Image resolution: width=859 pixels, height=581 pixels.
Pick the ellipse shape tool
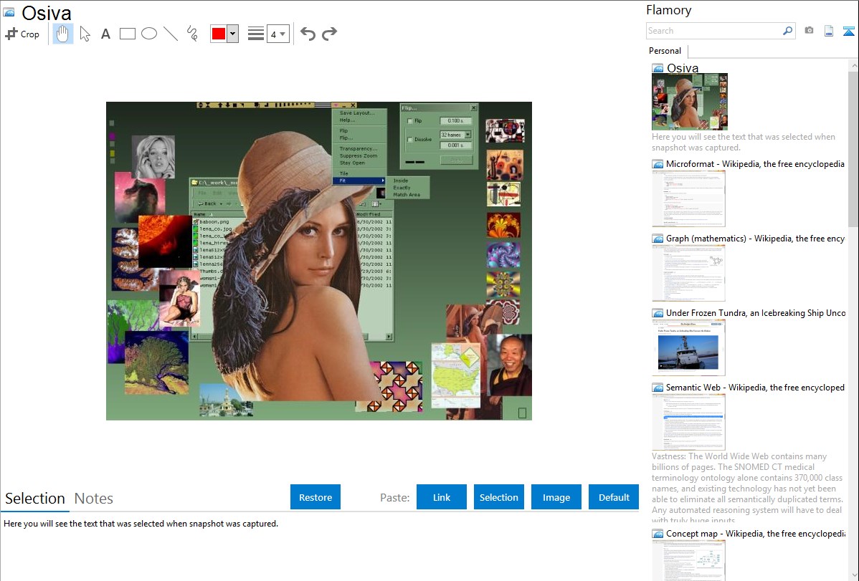pyautogui.click(x=149, y=34)
